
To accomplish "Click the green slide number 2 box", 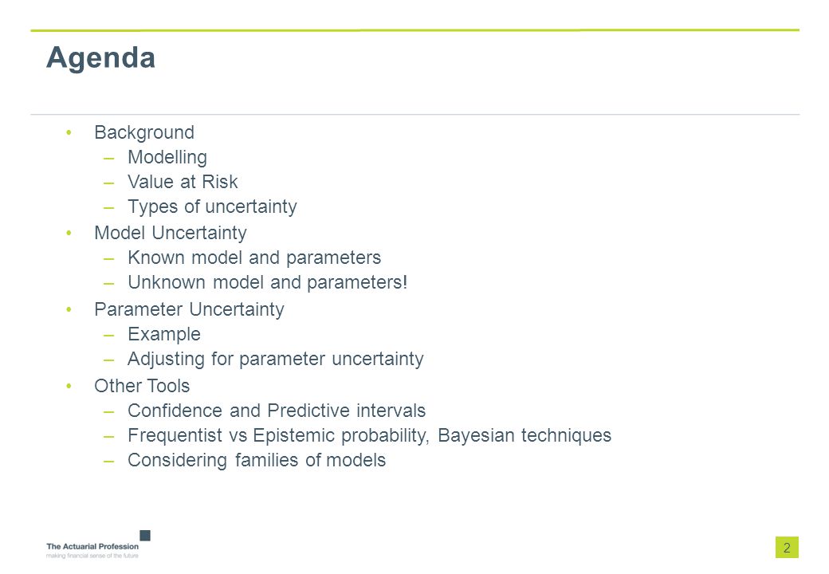I will [787, 548].
